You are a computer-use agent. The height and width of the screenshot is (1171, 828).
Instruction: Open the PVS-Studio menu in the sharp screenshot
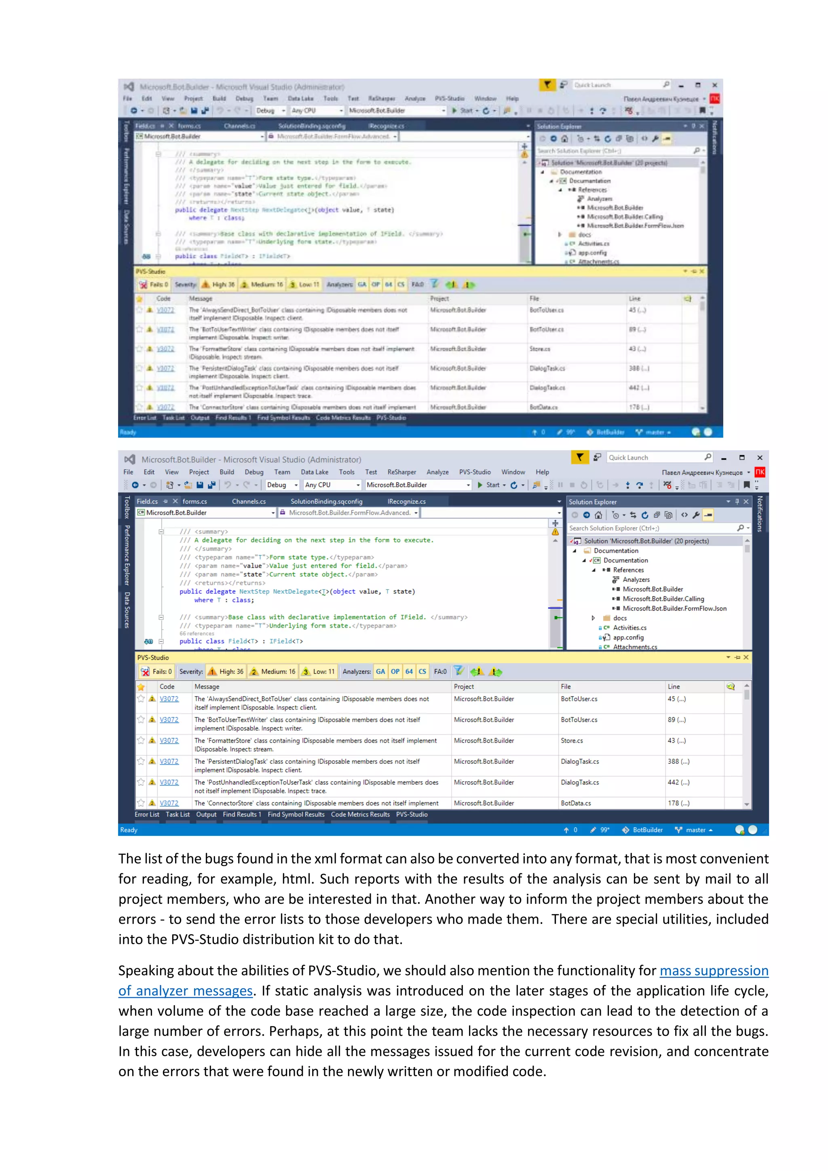475,472
